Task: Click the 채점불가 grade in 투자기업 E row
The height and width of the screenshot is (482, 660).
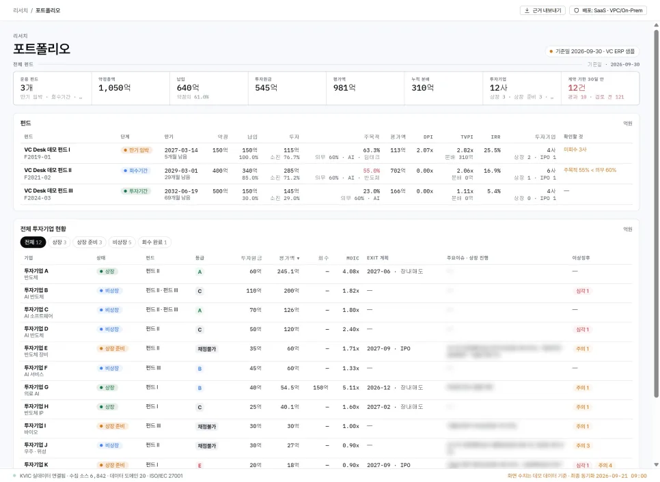Action: [206, 349]
